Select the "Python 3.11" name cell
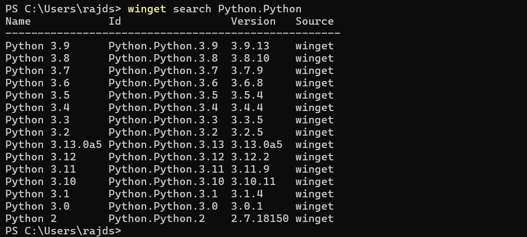The height and width of the screenshot is (237, 527). point(41,169)
